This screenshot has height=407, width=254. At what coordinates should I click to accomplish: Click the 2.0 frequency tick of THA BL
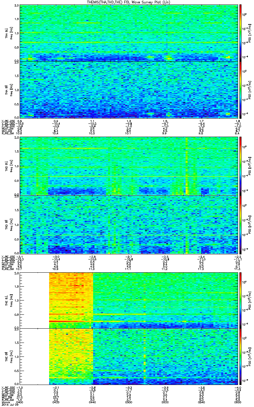tap(17, 6)
